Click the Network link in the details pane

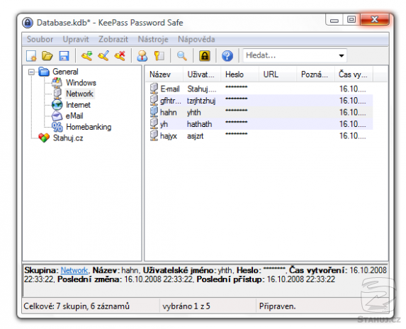[74, 270]
